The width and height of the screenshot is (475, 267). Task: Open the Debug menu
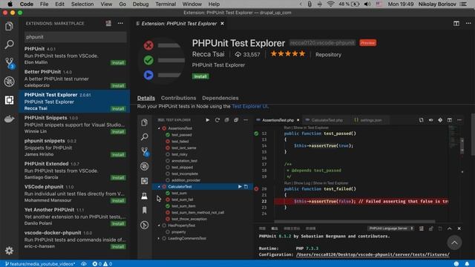coord(140,4)
